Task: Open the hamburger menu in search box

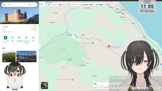Action: tap(4, 5)
